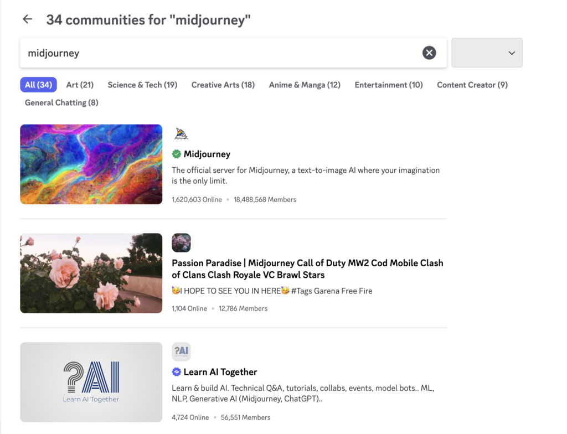567x434 pixels.
Task: Open the Passion Paradise server title
Action: [x=307, y=268]
